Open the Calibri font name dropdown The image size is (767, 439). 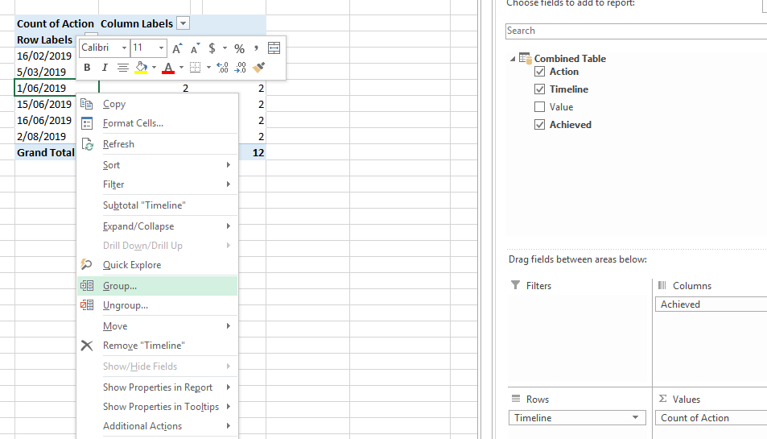[x=124, y=48]
